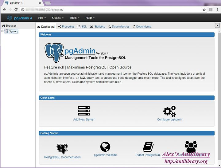Click the browser extension icon beside the star

(x=211, y=10)
